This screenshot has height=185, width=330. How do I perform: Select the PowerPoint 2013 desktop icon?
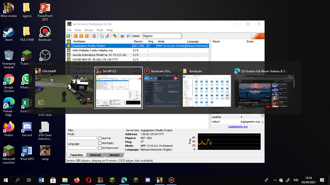click(45, 12)
